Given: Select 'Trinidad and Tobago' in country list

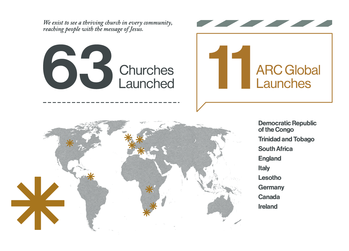Looking at the screenshot, I should (286, 139).
